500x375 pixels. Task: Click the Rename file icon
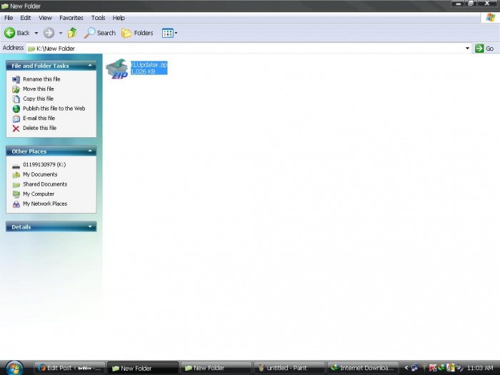pos(16,79)
